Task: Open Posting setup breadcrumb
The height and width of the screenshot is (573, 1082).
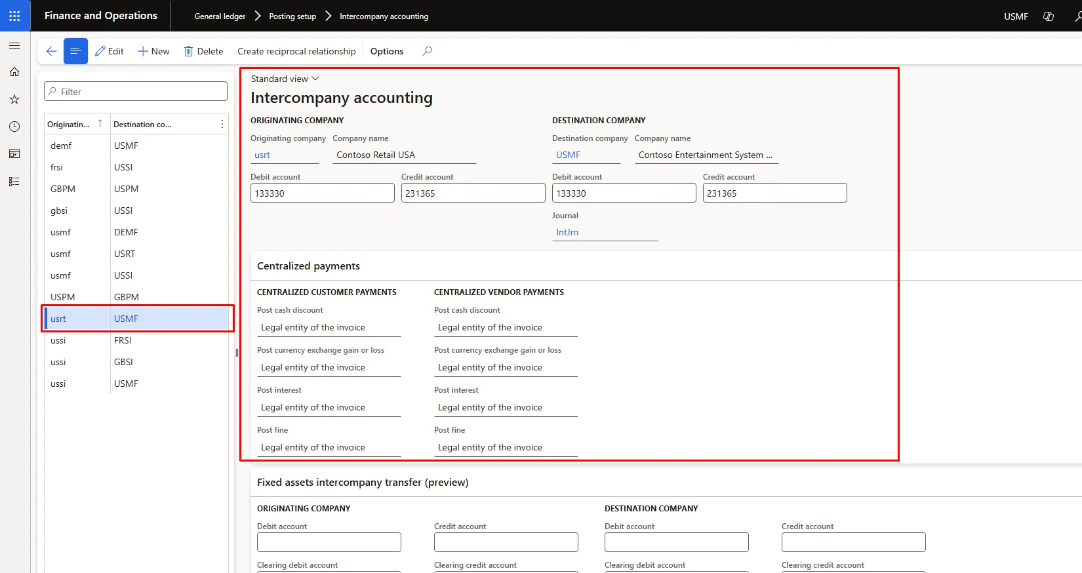Action: (292, 16)
